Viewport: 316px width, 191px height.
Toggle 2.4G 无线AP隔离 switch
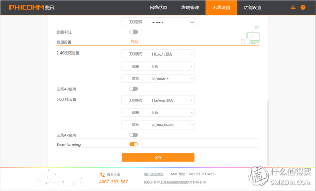[134, 89]
